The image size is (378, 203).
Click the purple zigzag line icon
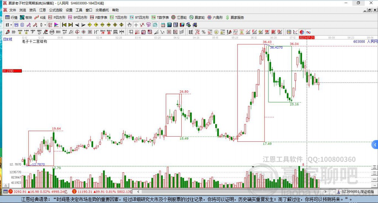tap(29, 25)
